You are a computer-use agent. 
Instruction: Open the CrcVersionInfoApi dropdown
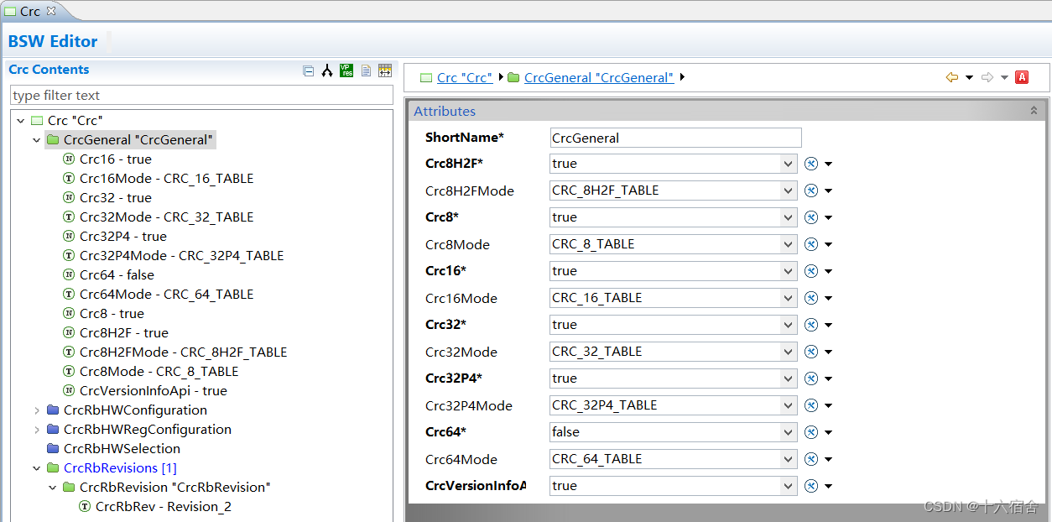point(788,486)
